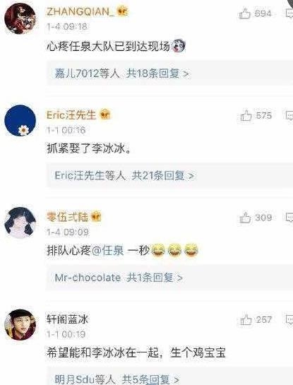Open reply icon on 轩阁蓝冰's comment

coord(289,320)
